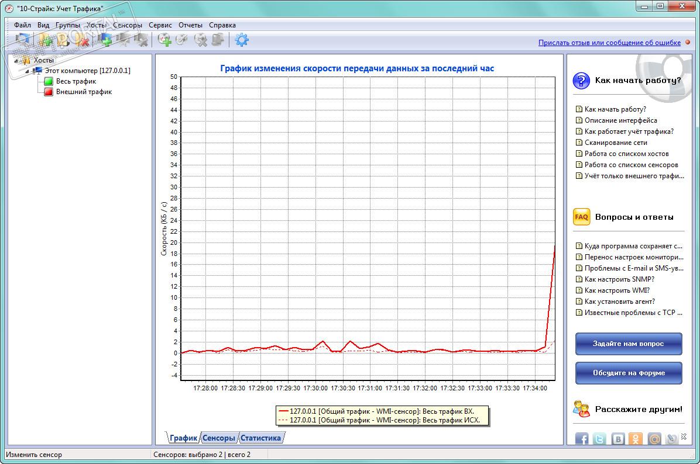Screen dimensions: 700x464
Task: Open settings via the blue gear icon
Action: click(x=242, y=40)
